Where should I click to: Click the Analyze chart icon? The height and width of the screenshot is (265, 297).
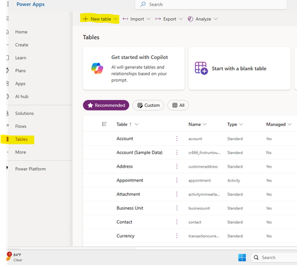click(191, 19)
